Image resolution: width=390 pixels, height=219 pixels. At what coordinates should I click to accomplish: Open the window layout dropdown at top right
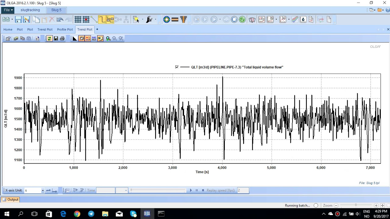(x=372, y=10)
